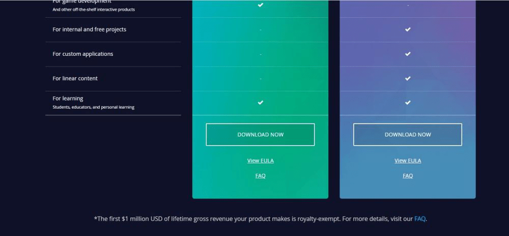Select the 'For internal and free projects' row
The width and height of the screenshot is (509, 236).
[x=89, y=29]
